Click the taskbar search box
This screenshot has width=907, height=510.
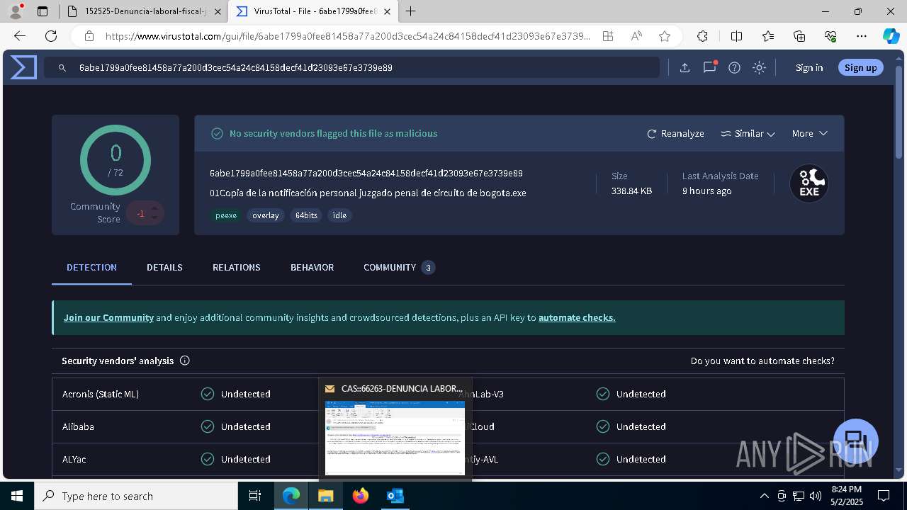point(136,496)
